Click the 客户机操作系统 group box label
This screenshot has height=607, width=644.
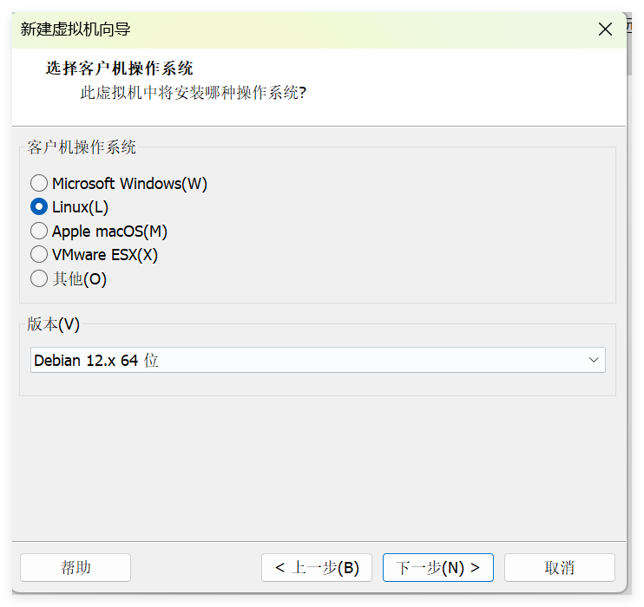[x=82, y=147]
